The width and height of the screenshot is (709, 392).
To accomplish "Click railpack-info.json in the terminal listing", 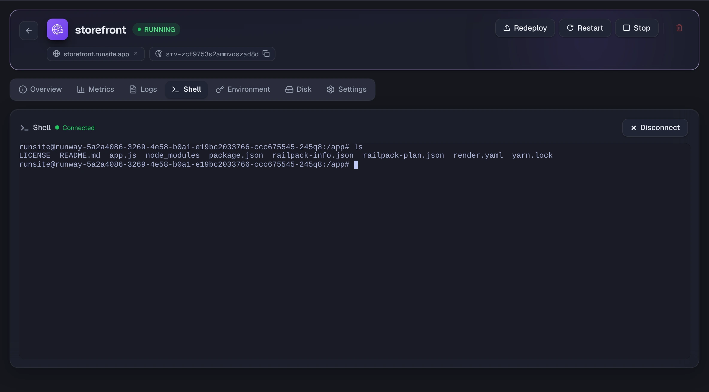I will (313, 156).
